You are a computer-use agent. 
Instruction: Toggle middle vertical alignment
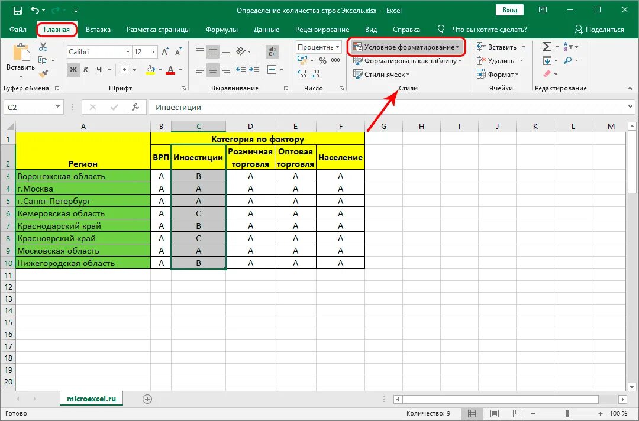[x=213, y=51]
